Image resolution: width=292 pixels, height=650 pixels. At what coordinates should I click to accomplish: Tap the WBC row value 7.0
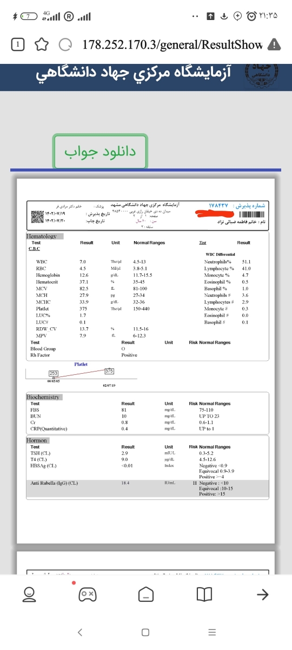[83, 262]
